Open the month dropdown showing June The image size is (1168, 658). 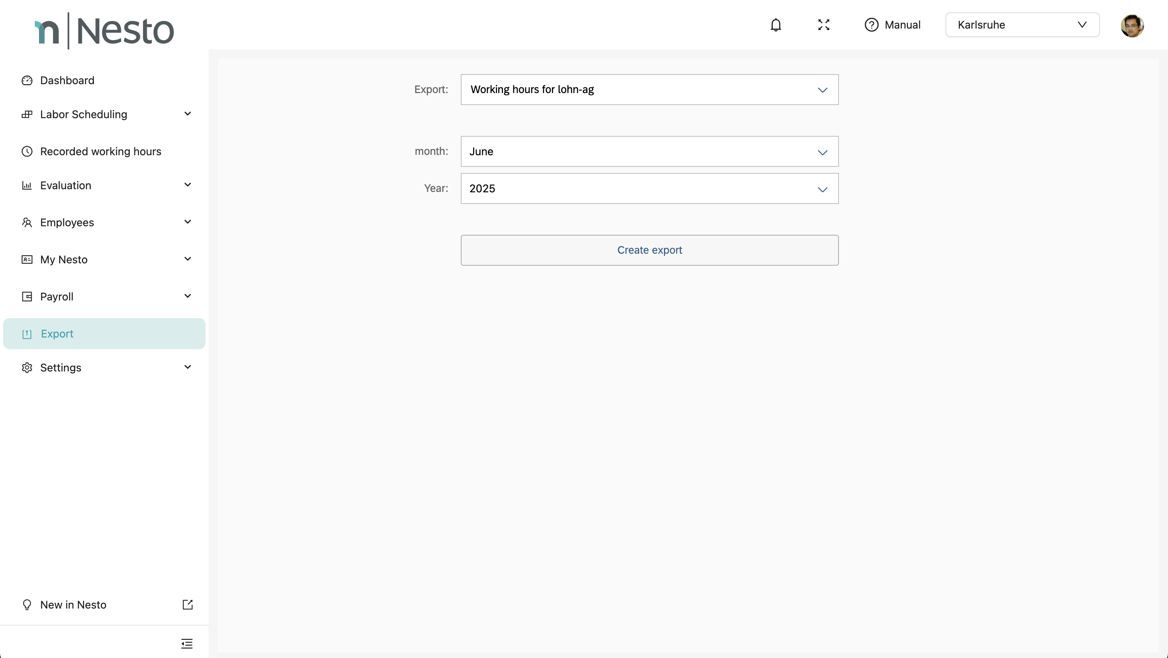pyautogui.click(x=649, y=151)
